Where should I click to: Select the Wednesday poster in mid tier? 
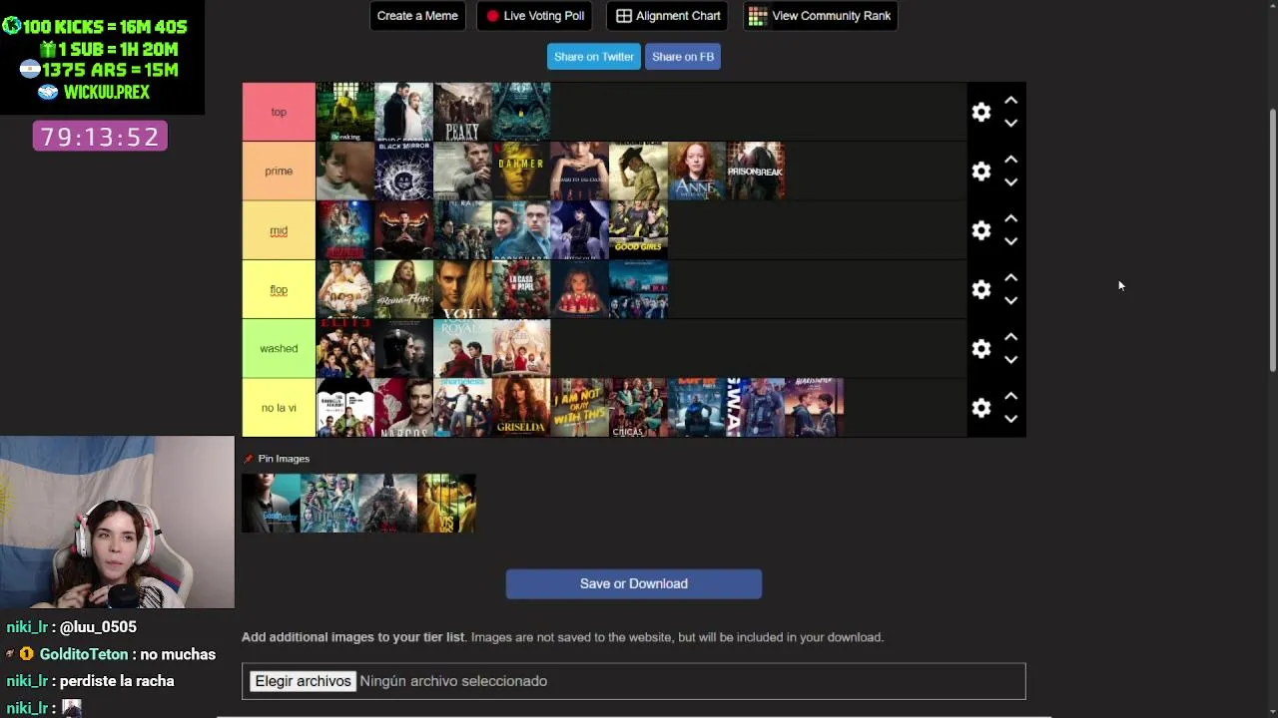pyautogui.click(x=580, y=230)
